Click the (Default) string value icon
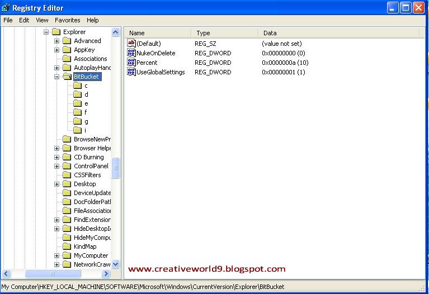The image size is (429, 294). coord(131,43)
